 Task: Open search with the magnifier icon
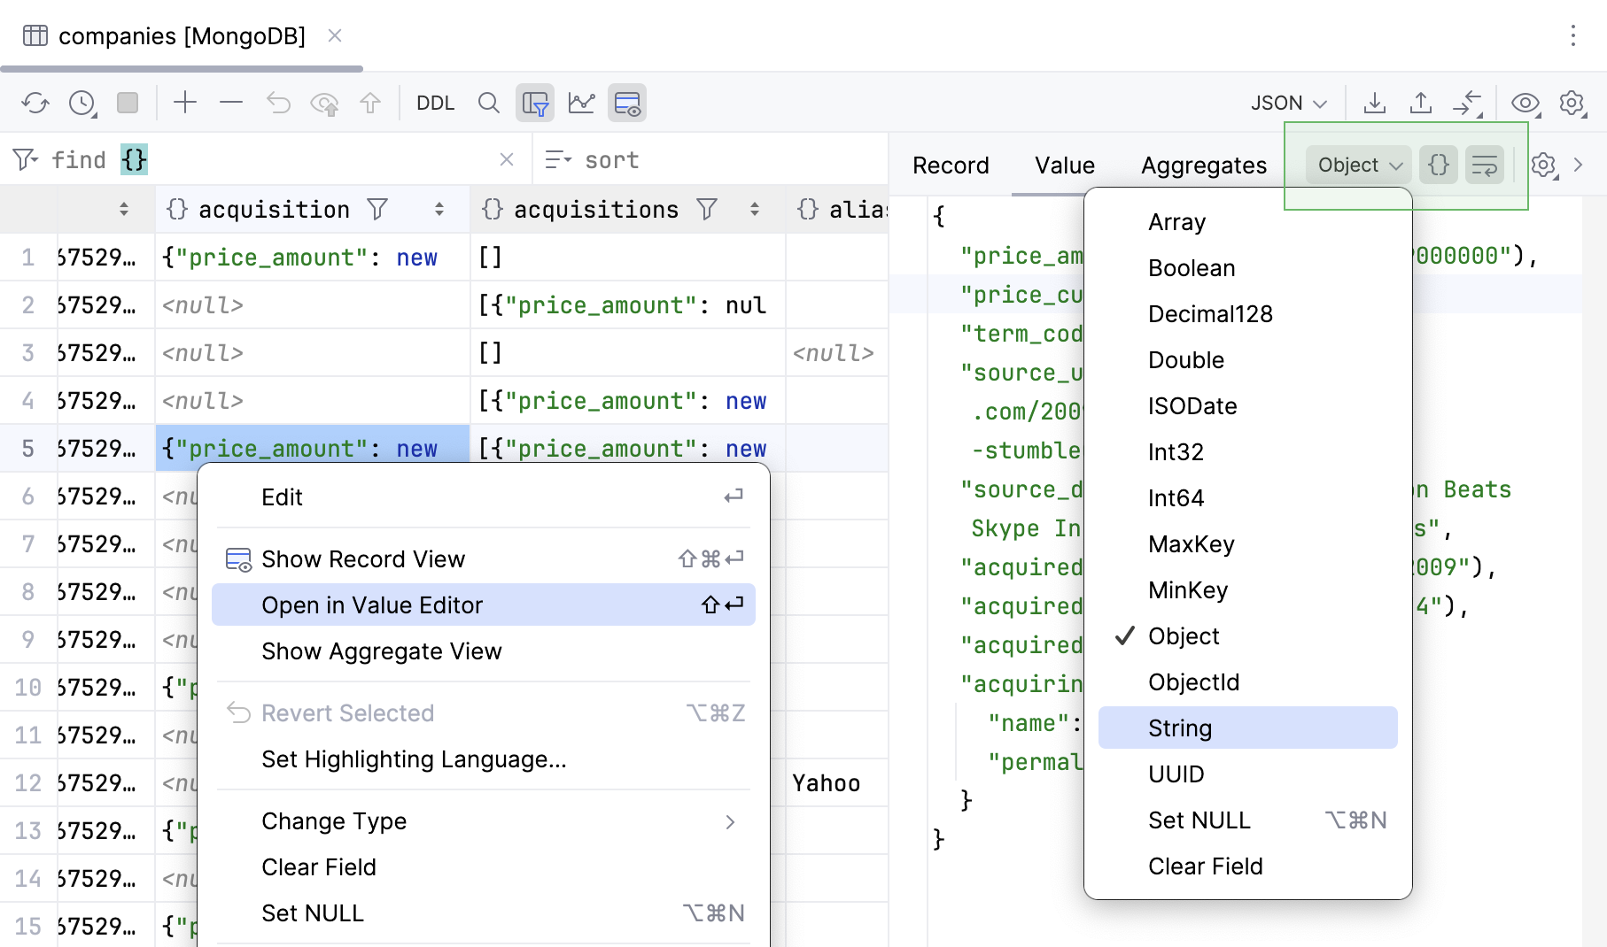488,103
